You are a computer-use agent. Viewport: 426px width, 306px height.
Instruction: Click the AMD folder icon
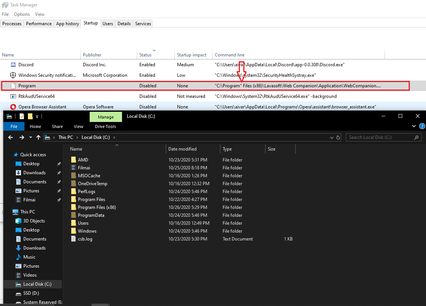tap(73, 160)
